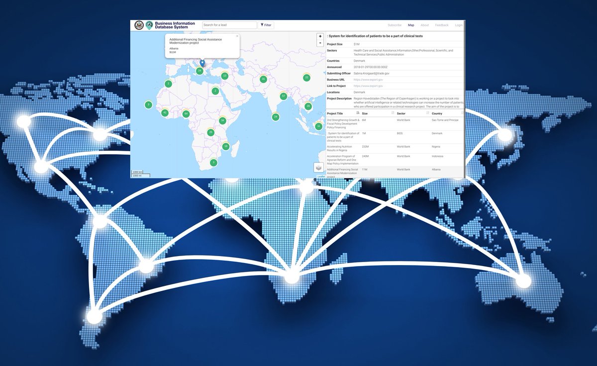Image resolution: width=597 pixels, height=366 pixels.
Task: Click the Nigeria country cell
Action: click(x=436, y=147)
